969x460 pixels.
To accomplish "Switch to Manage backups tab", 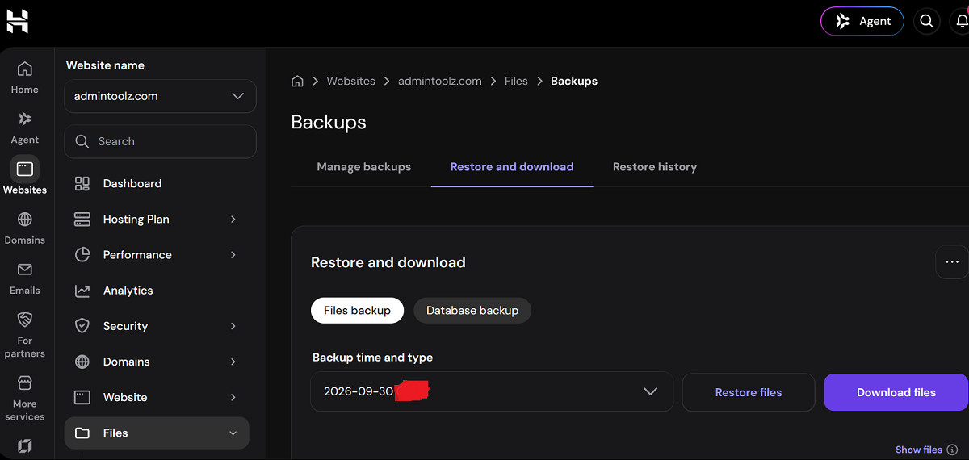I will (364, 167).
